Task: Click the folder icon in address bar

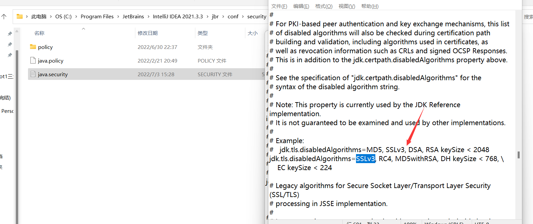Action: point(20,16)
